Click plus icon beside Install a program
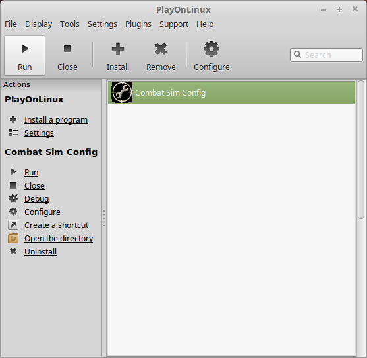The image size is (367, 358). coord(13,119)
